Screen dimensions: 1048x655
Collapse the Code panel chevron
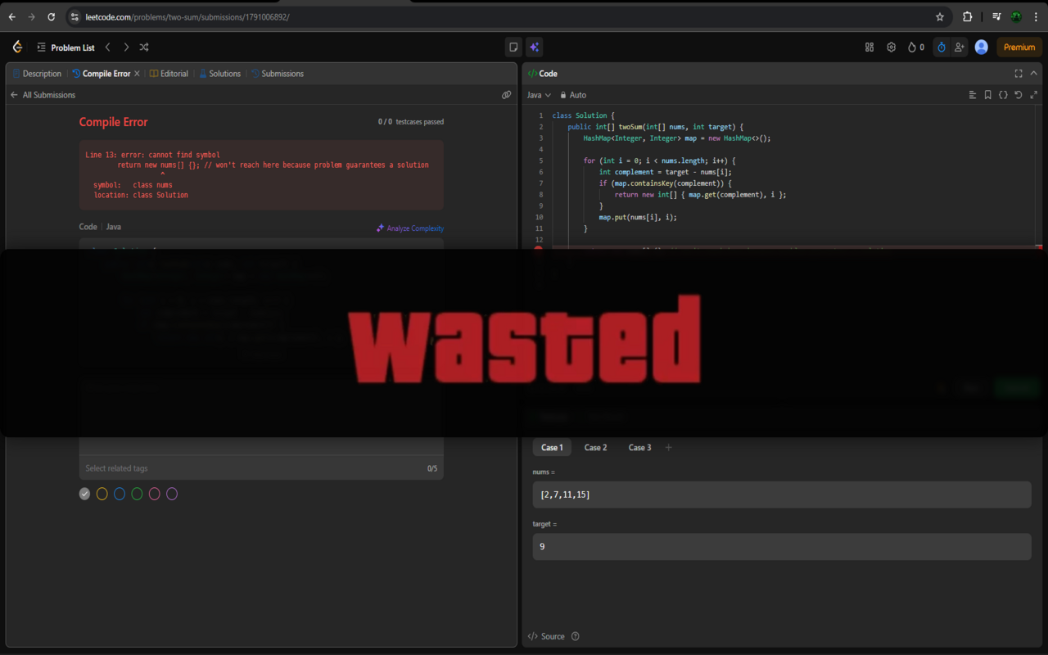click(1034, 74)
